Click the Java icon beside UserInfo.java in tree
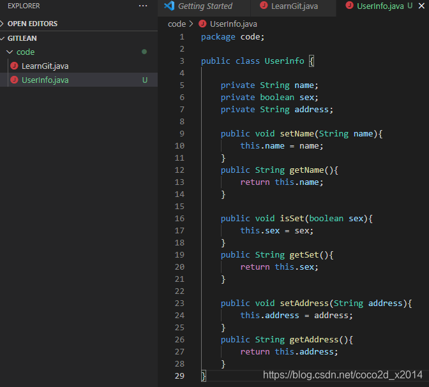The height and width of the screenshot is (387, 429). pos(14,80)
